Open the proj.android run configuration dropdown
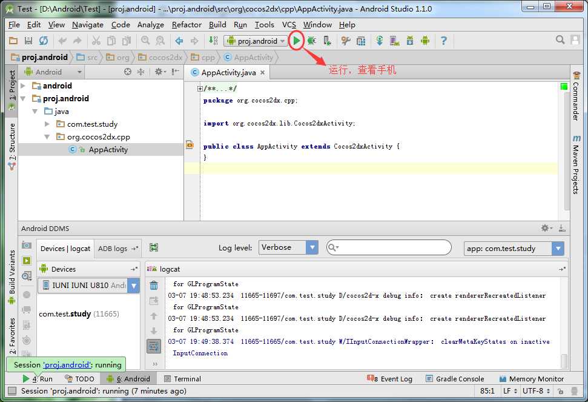588x402 pixels. click(x=256, y=41)
